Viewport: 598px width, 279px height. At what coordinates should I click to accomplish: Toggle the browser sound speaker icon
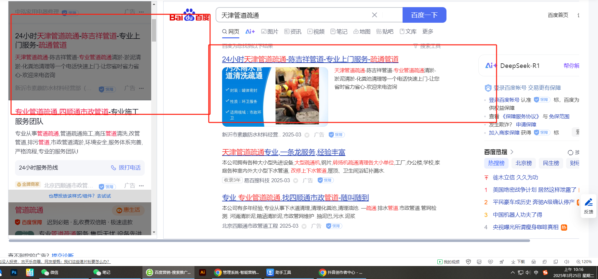tap(567, 262)
